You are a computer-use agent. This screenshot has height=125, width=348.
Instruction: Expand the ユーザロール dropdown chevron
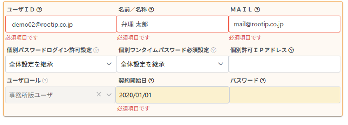click(109, 95)
